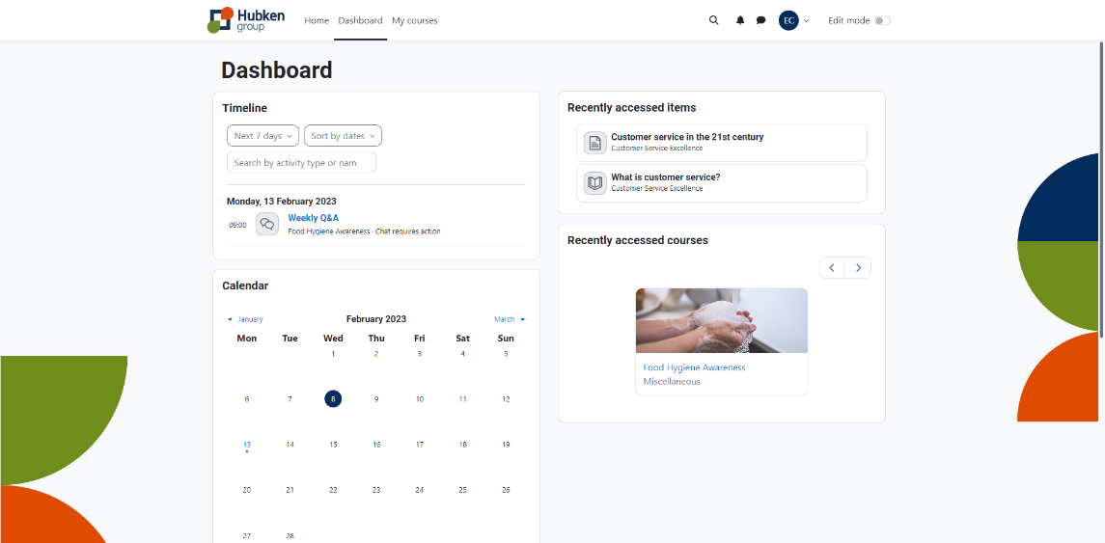This screenshot has width=1105, height=543.
Task: Open the Sort by dates dropdown
Action: click(x=343, y=136)
